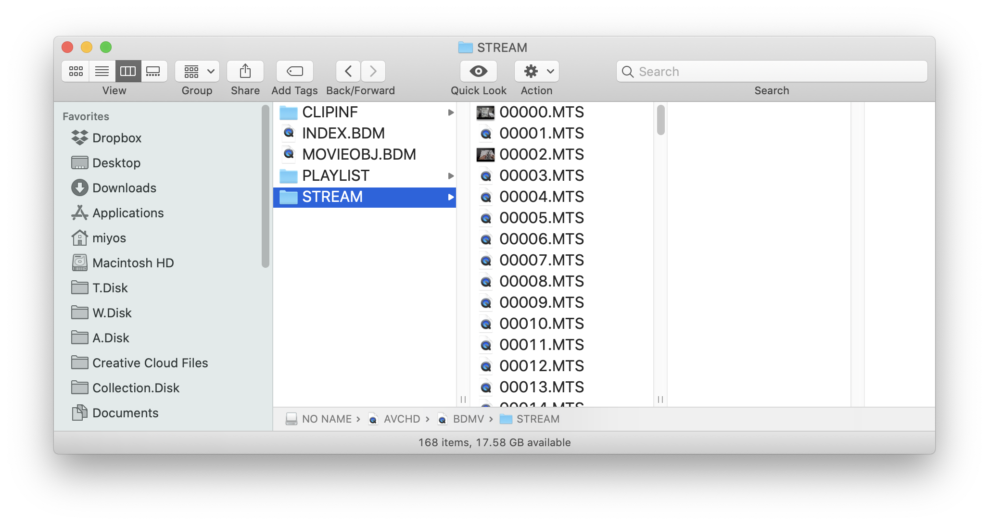Click the file list column scrollbar
This screenshot has width=989, height=525.
point(660,120)
